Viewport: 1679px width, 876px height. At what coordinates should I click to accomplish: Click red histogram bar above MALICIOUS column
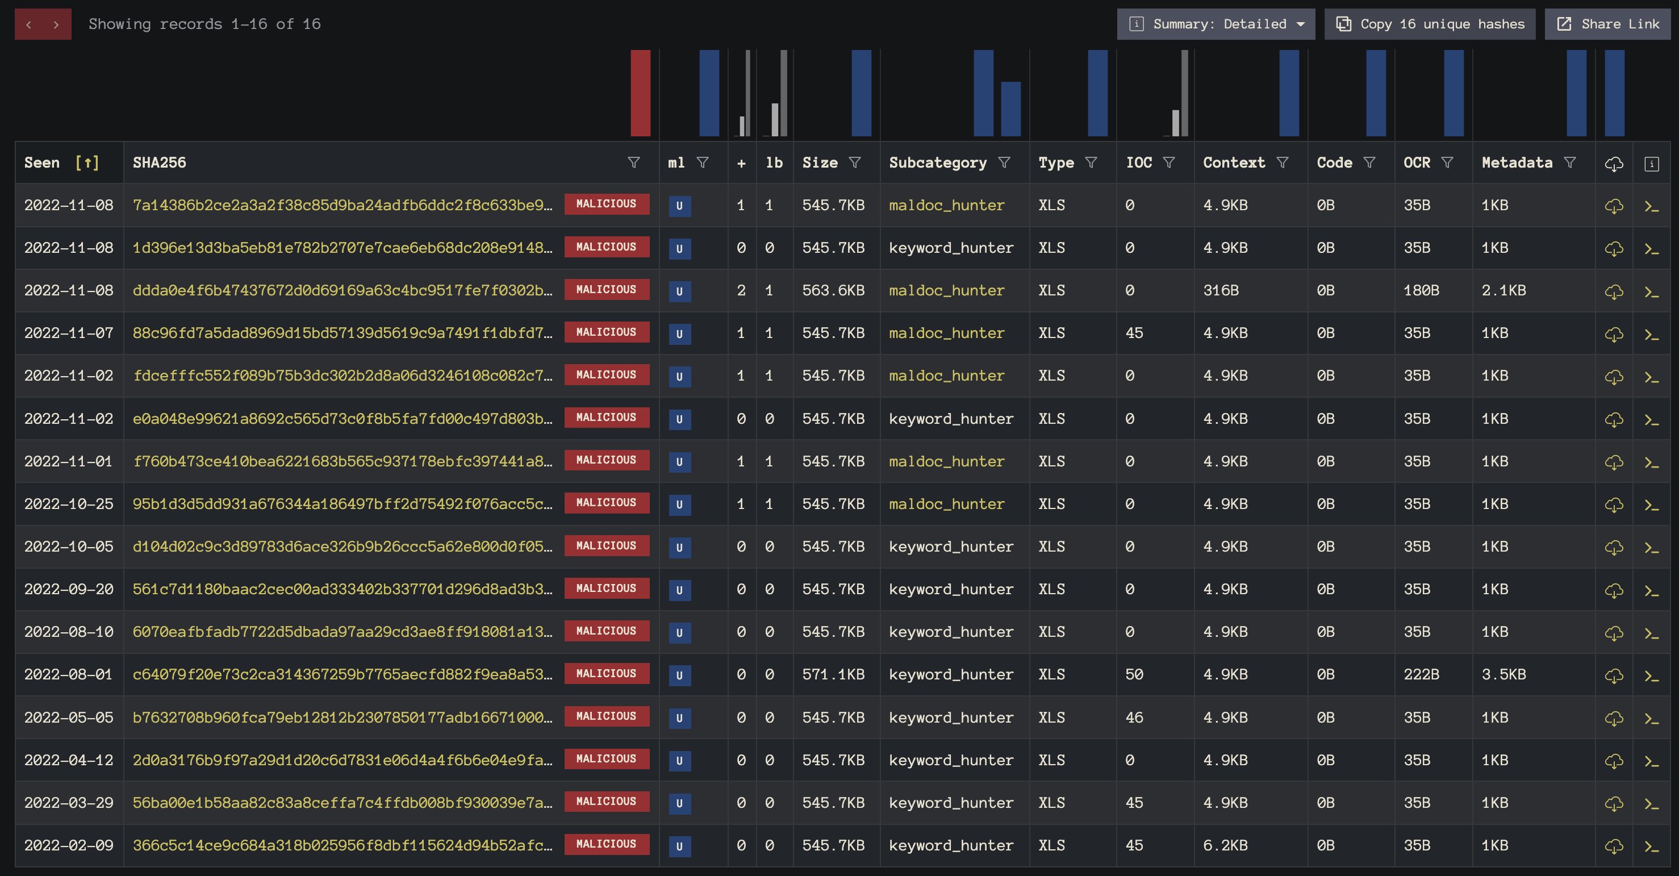(640, 93)
